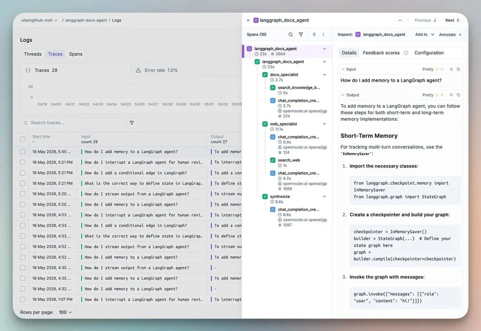
Task: Open the trace ellipsis options menu
Action: pyautogui.click(x=400, y=20)
